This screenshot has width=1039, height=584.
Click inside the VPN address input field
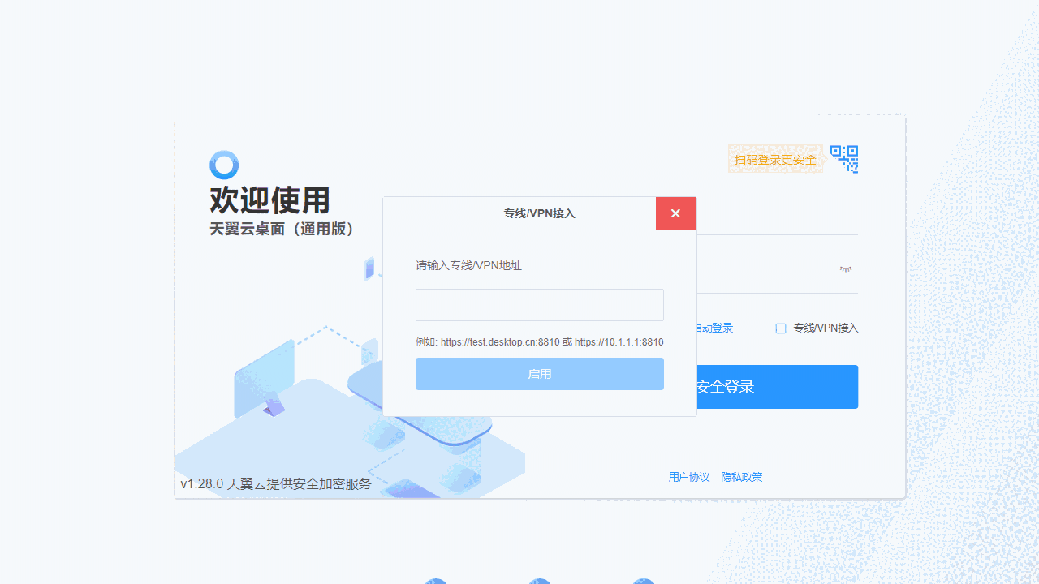pos(539,304)
